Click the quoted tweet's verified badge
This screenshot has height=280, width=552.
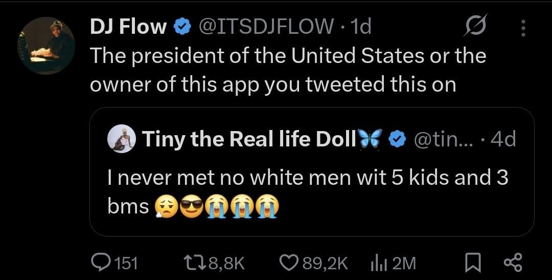pos(398,139)
